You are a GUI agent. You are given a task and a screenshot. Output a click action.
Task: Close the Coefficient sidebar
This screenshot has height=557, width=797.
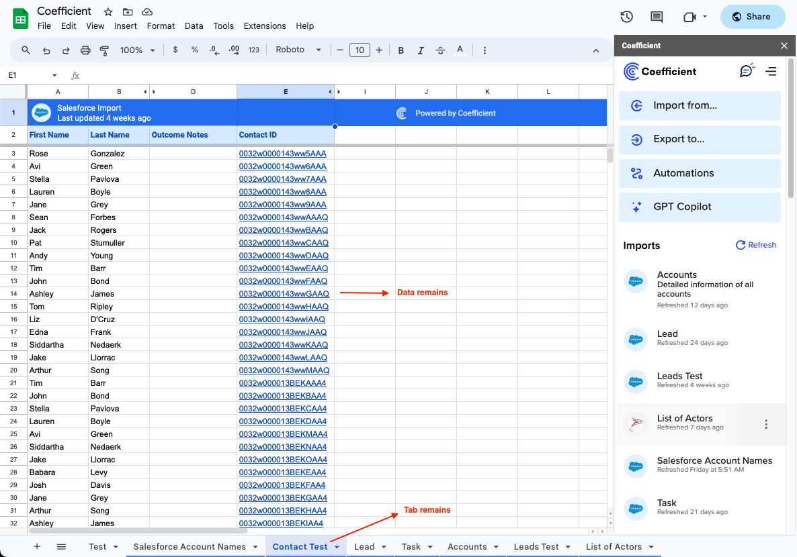click(784, 46)
